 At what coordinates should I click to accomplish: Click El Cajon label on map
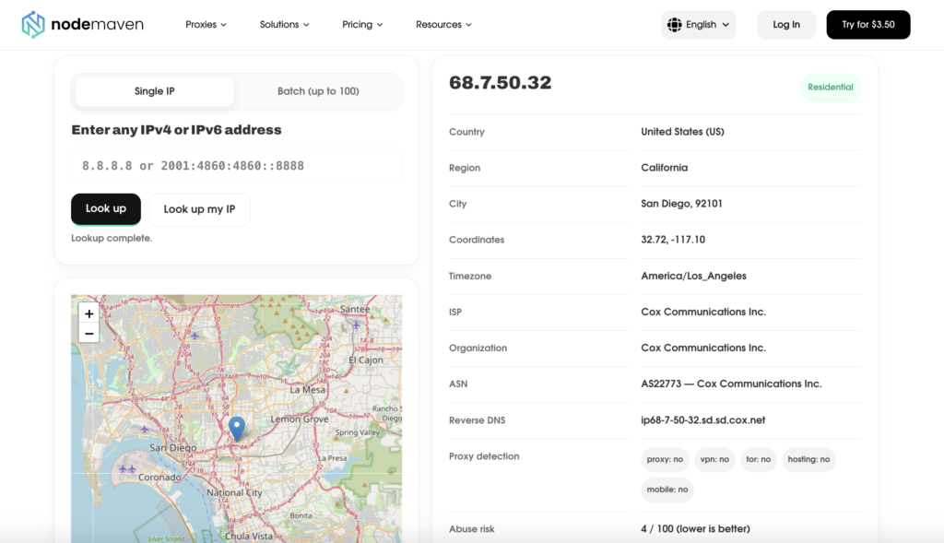point(365,360)
